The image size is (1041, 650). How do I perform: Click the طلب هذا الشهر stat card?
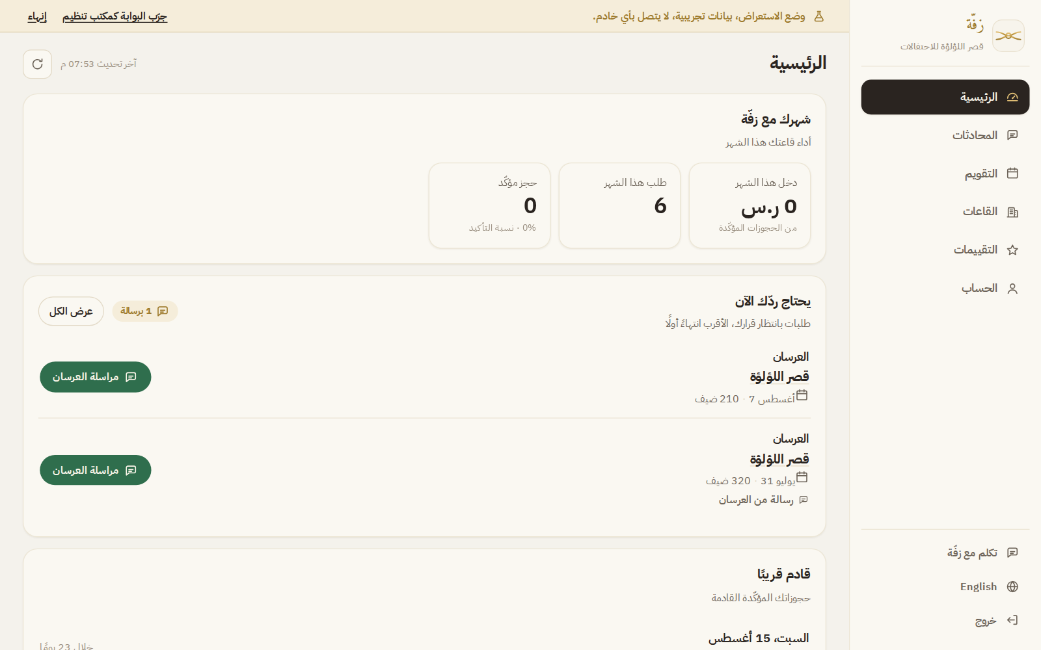(619, 205)
